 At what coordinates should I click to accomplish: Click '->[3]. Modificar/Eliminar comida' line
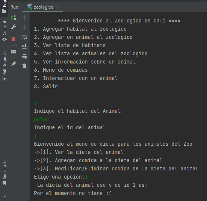coord(116,168)
